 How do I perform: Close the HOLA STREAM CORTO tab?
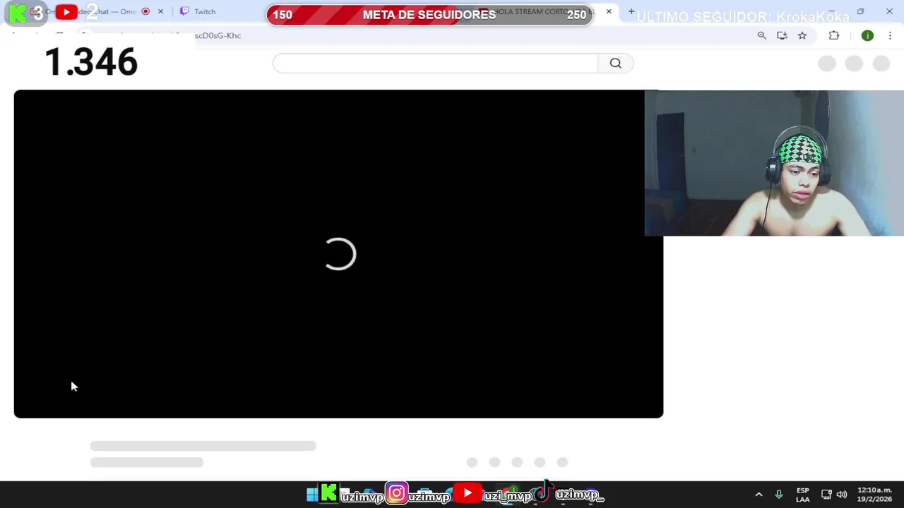pyautogui.click(x=609, y=11)
